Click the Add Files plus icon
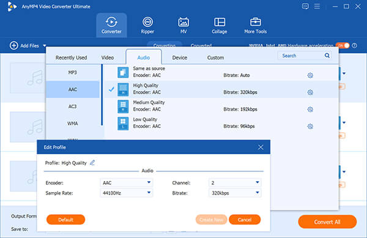Viewport: 367px width, 238px height. click(x=14, y=45)
